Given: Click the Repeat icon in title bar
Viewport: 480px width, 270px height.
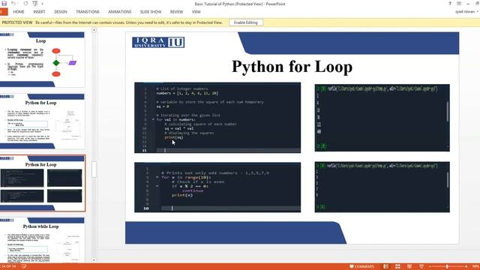Looking at the screenshot, I should pos(25,3).
